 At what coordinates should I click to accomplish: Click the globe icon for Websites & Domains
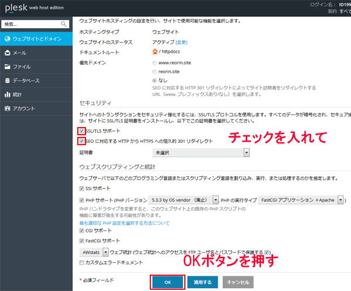tap(8, 39)
